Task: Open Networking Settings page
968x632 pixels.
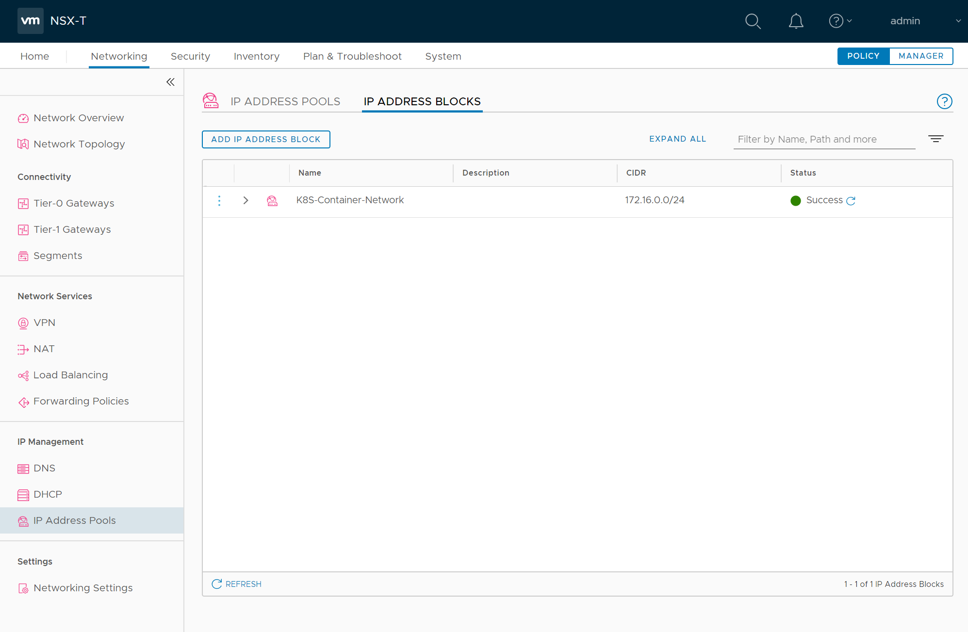Action: [x=83, y=588]
